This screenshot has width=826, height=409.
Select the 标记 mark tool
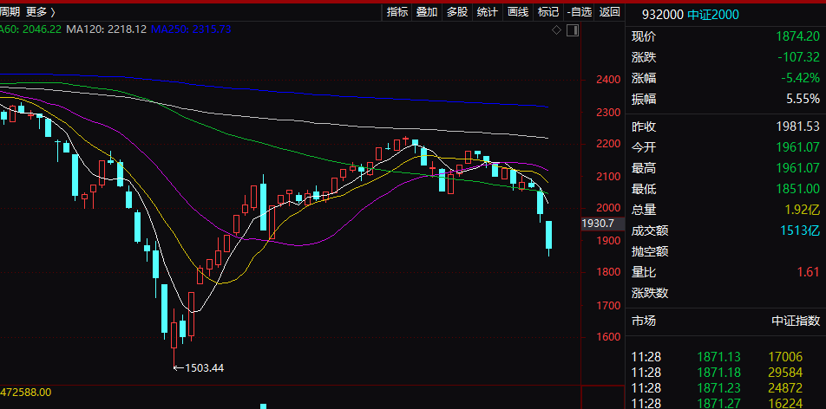(547, 11)
